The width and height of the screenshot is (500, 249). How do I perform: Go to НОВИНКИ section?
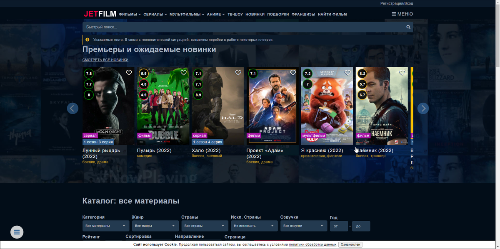pos(255,14)
